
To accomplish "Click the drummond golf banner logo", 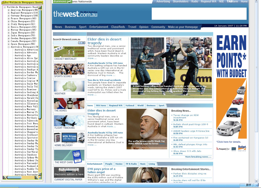I will coord(63,1).
